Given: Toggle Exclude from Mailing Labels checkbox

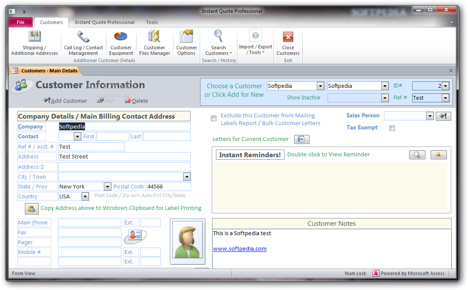Looking at the screenshot, I should coord(213,119).
